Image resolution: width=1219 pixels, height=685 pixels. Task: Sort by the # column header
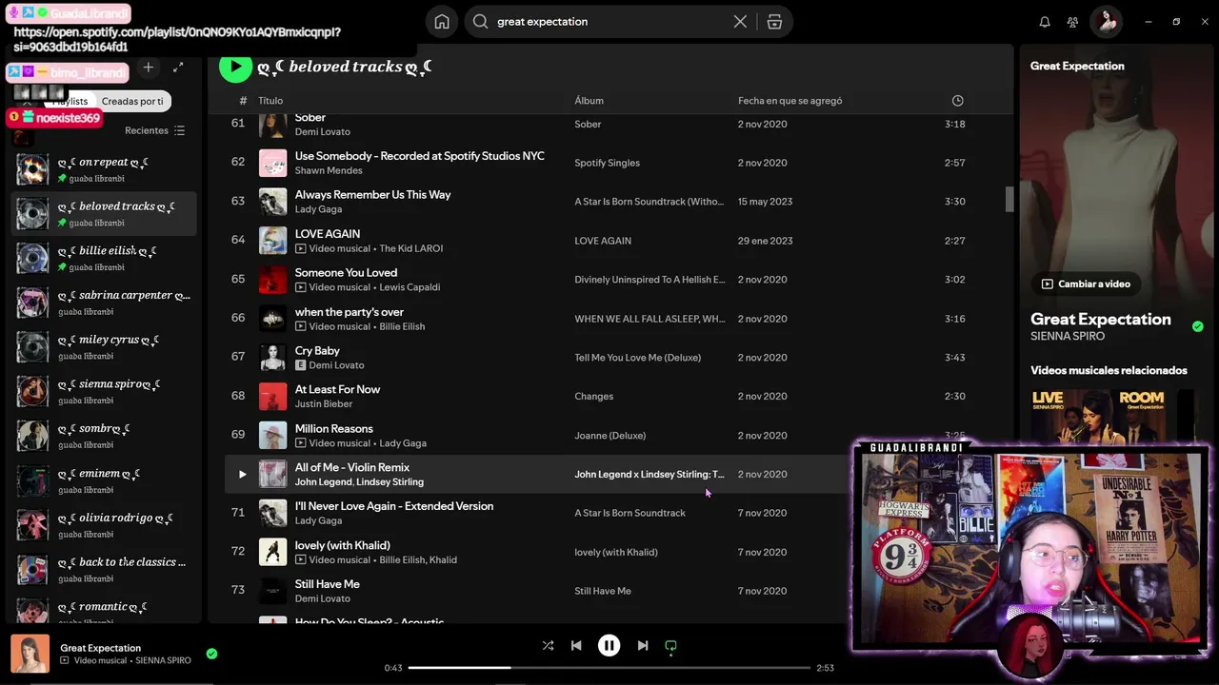click(243, 101)
